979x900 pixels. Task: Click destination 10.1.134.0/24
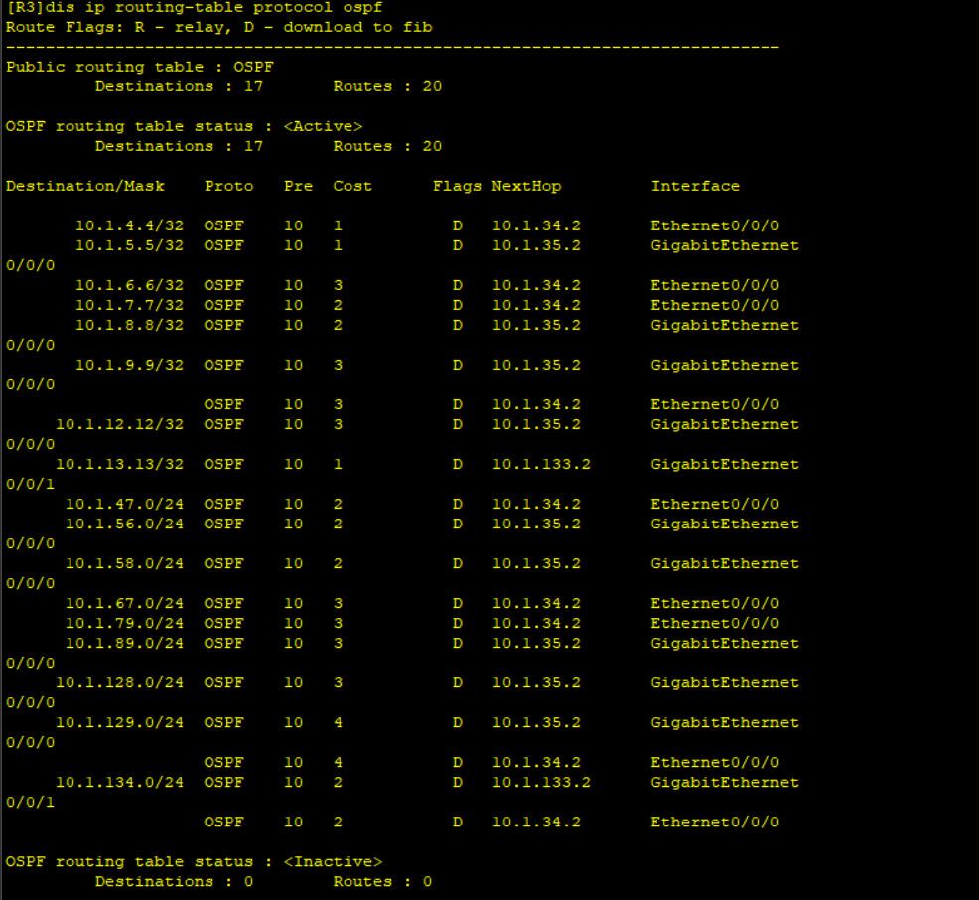[x=120, y=783]
